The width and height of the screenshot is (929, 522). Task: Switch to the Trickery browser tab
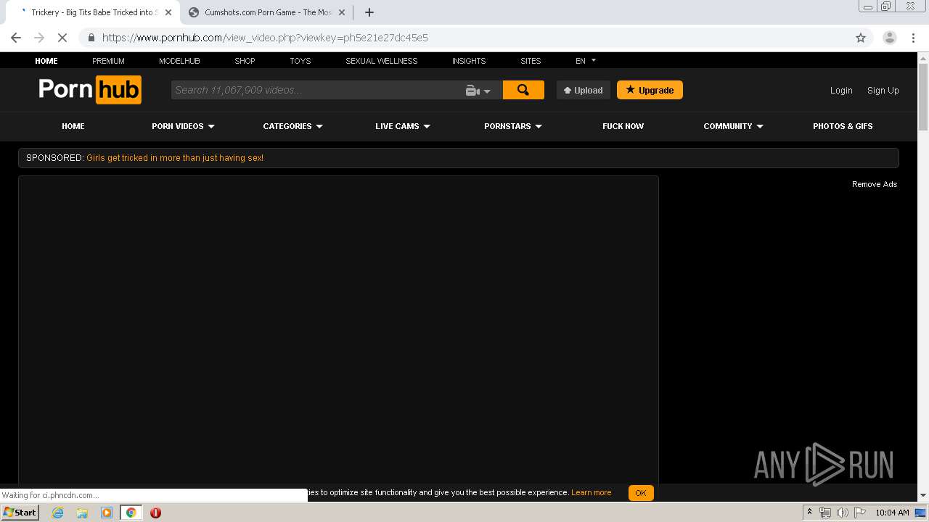click(94, 12)
